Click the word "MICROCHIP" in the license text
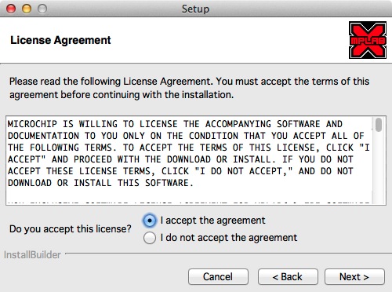 pos(32,124)
